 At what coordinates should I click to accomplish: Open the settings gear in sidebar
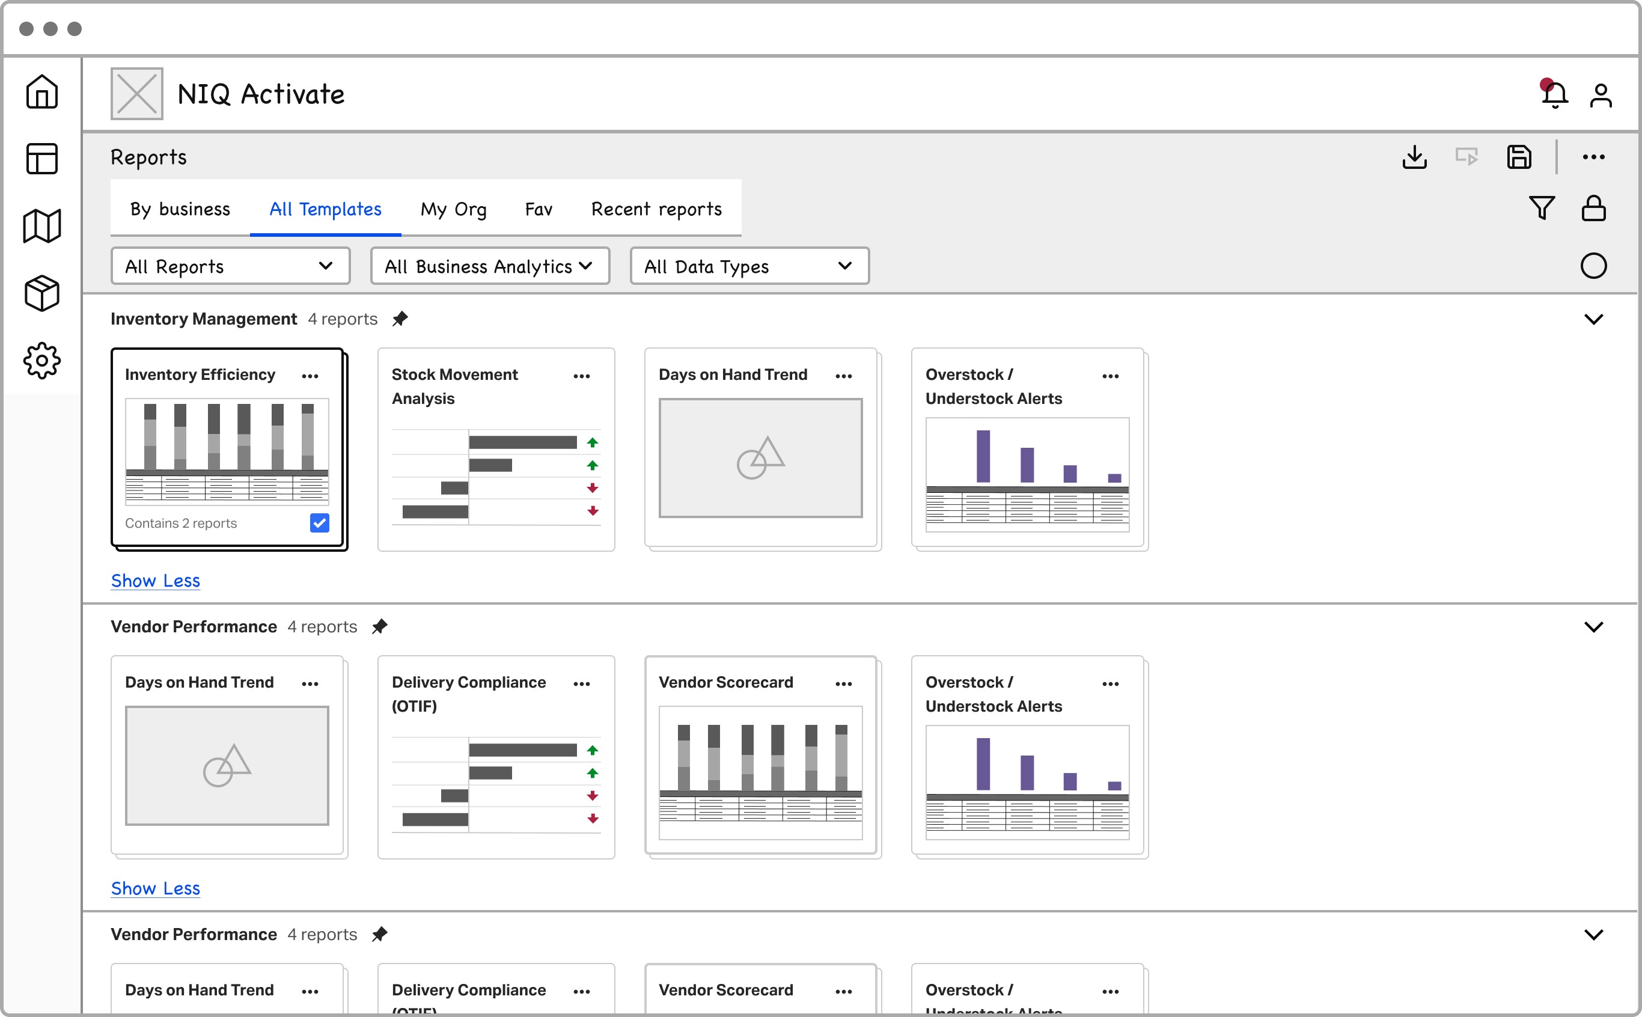click(x=41, y=361)
